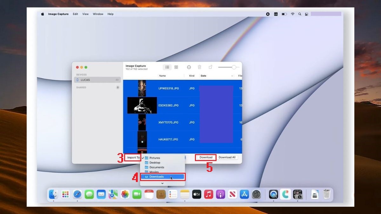Sort by the Name column header
The image size is (381, 214).
pos(162,76)
